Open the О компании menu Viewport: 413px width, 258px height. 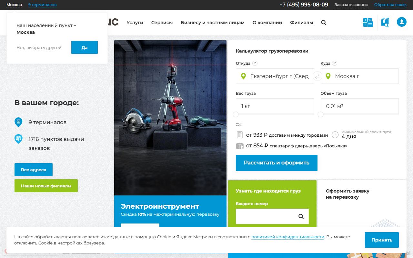267,23
